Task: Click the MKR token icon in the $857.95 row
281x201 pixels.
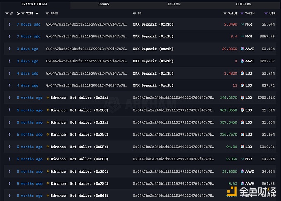Action: pos(243,37)
